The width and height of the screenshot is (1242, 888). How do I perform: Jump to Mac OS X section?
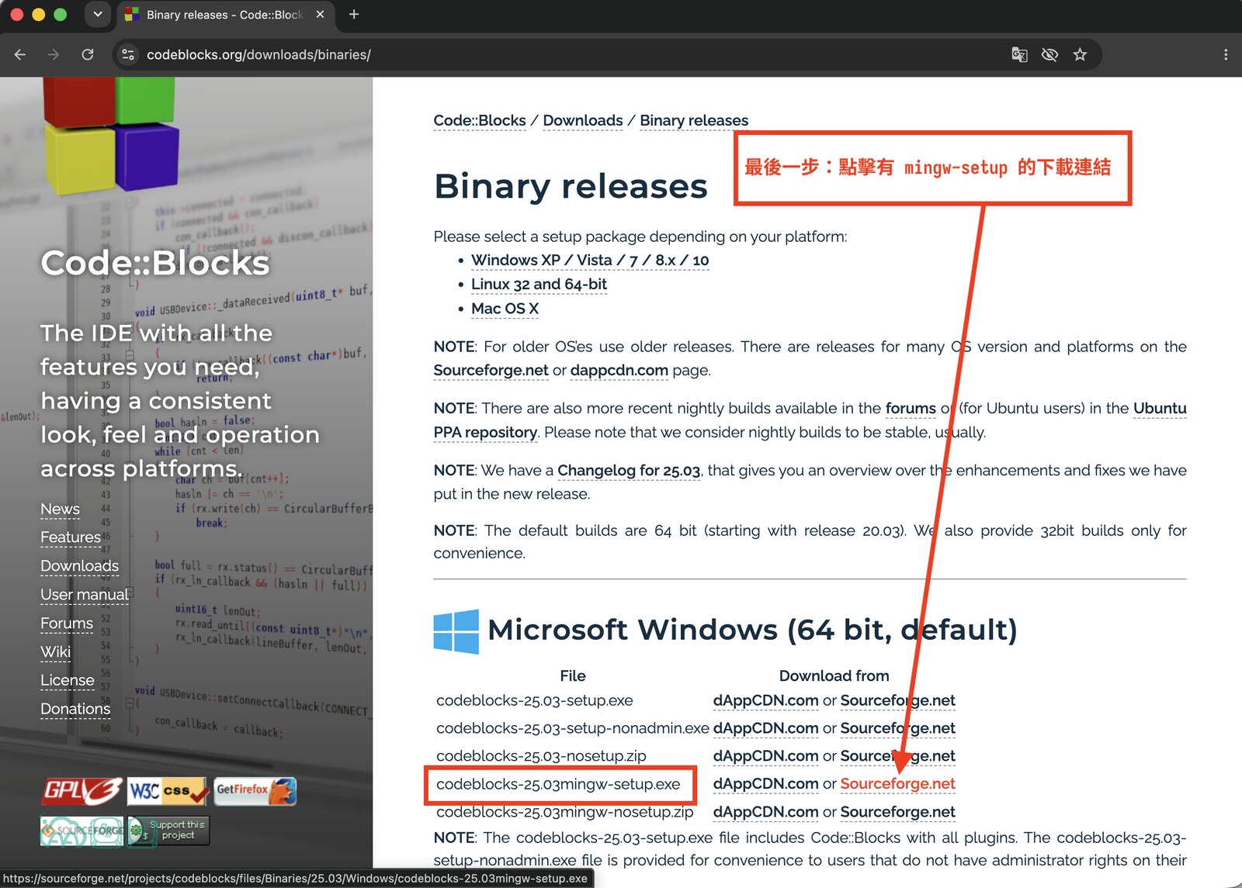[505, 309]
